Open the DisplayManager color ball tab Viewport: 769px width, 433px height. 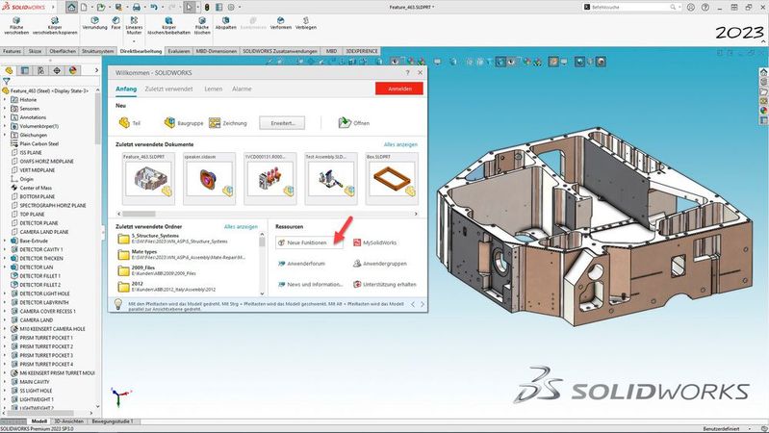72,70
